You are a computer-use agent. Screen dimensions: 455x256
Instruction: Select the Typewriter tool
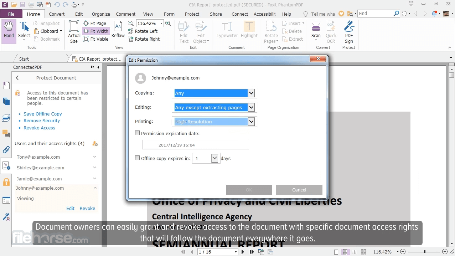pyautogui.click(x=227, y=30)
